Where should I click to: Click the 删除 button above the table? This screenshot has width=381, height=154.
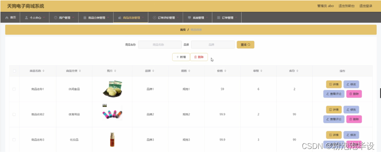tap(199, 57)
